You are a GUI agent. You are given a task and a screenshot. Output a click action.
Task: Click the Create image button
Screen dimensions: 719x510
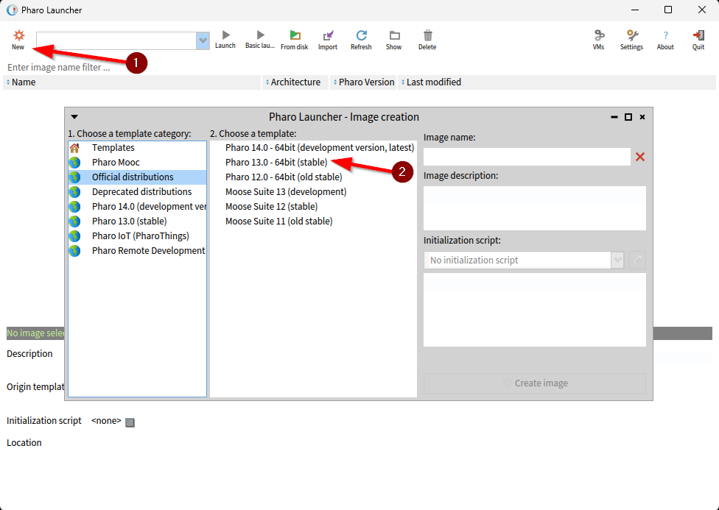(534, 383)
